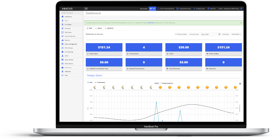Click the lock icon in top bar
The height and width of the screenshot is (140, 279).
[x=241, y=9]
